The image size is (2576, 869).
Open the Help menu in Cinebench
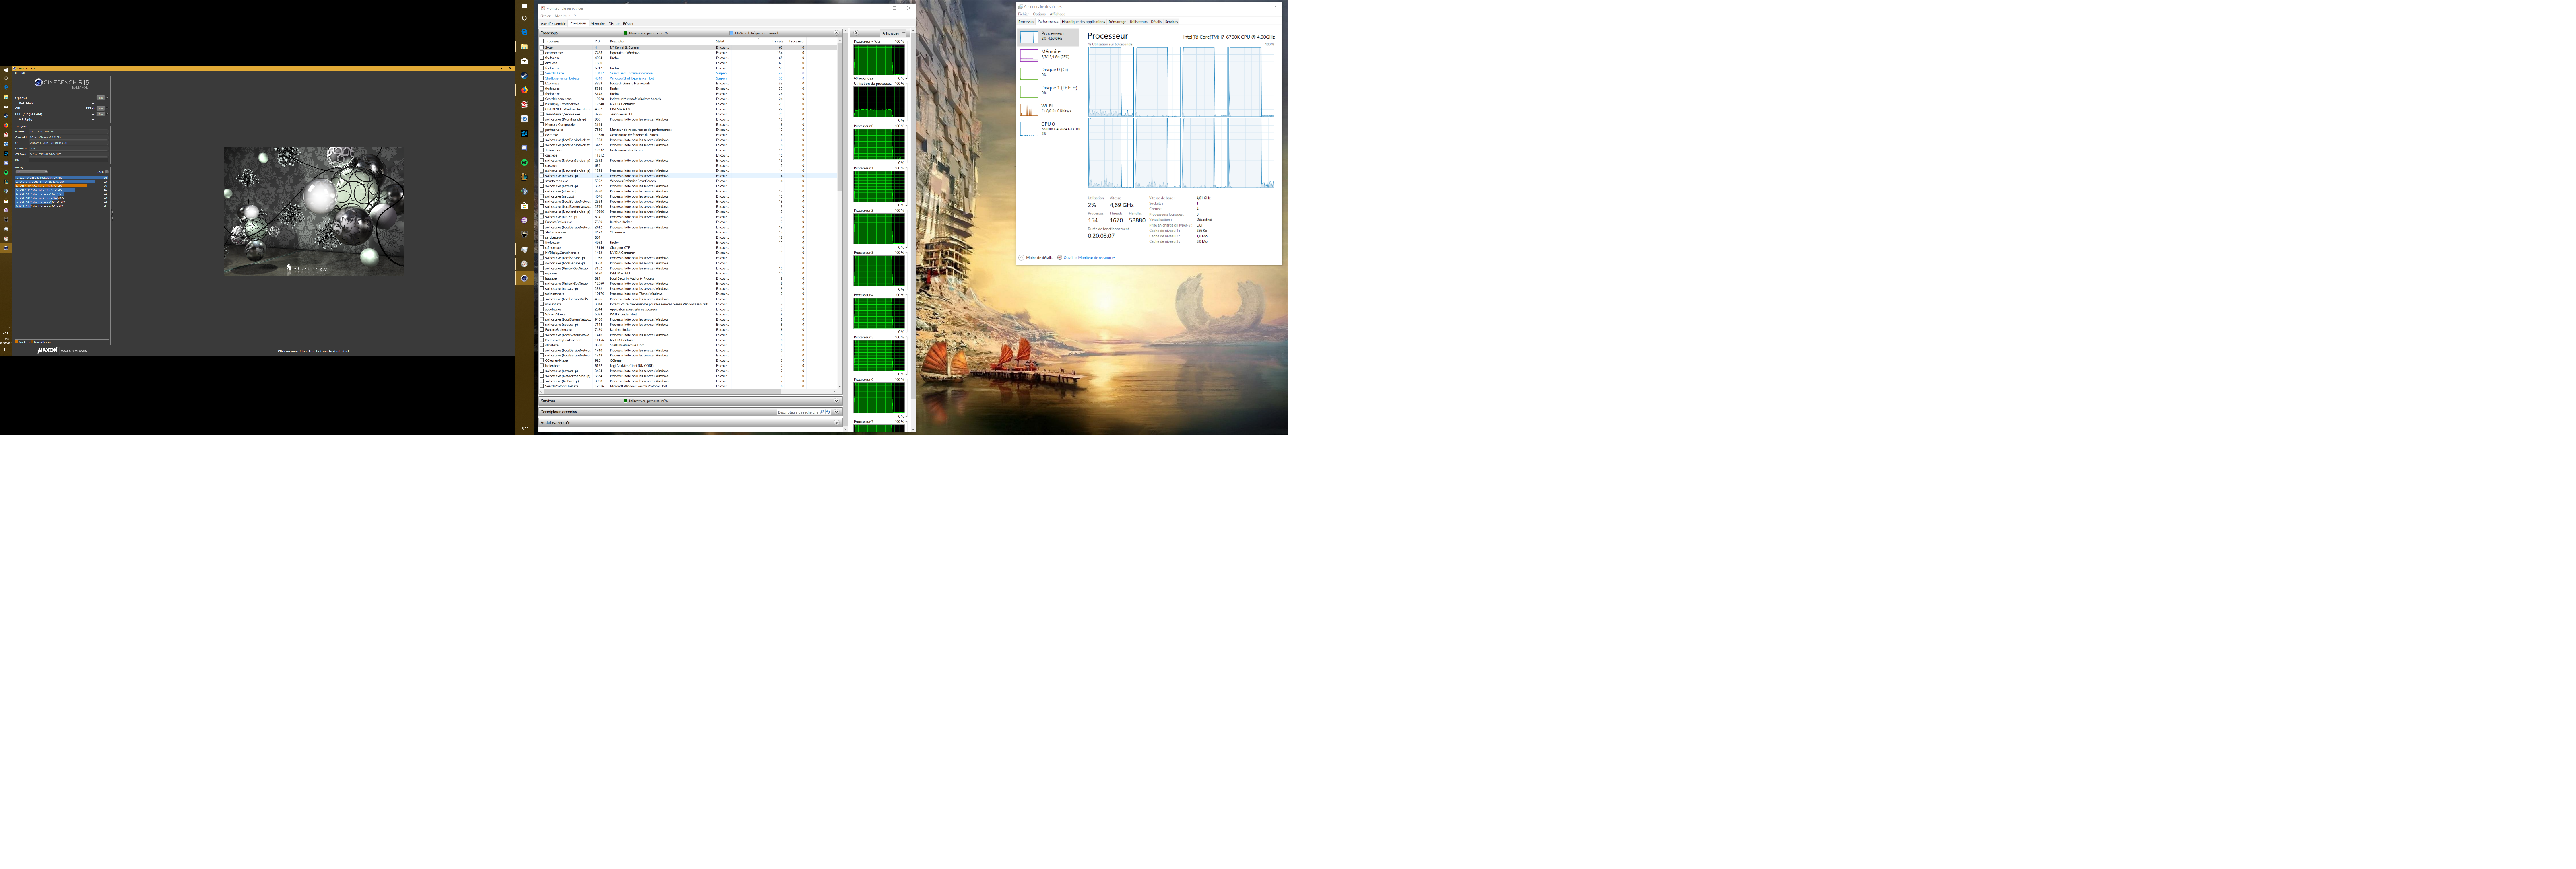click(23, 72)
